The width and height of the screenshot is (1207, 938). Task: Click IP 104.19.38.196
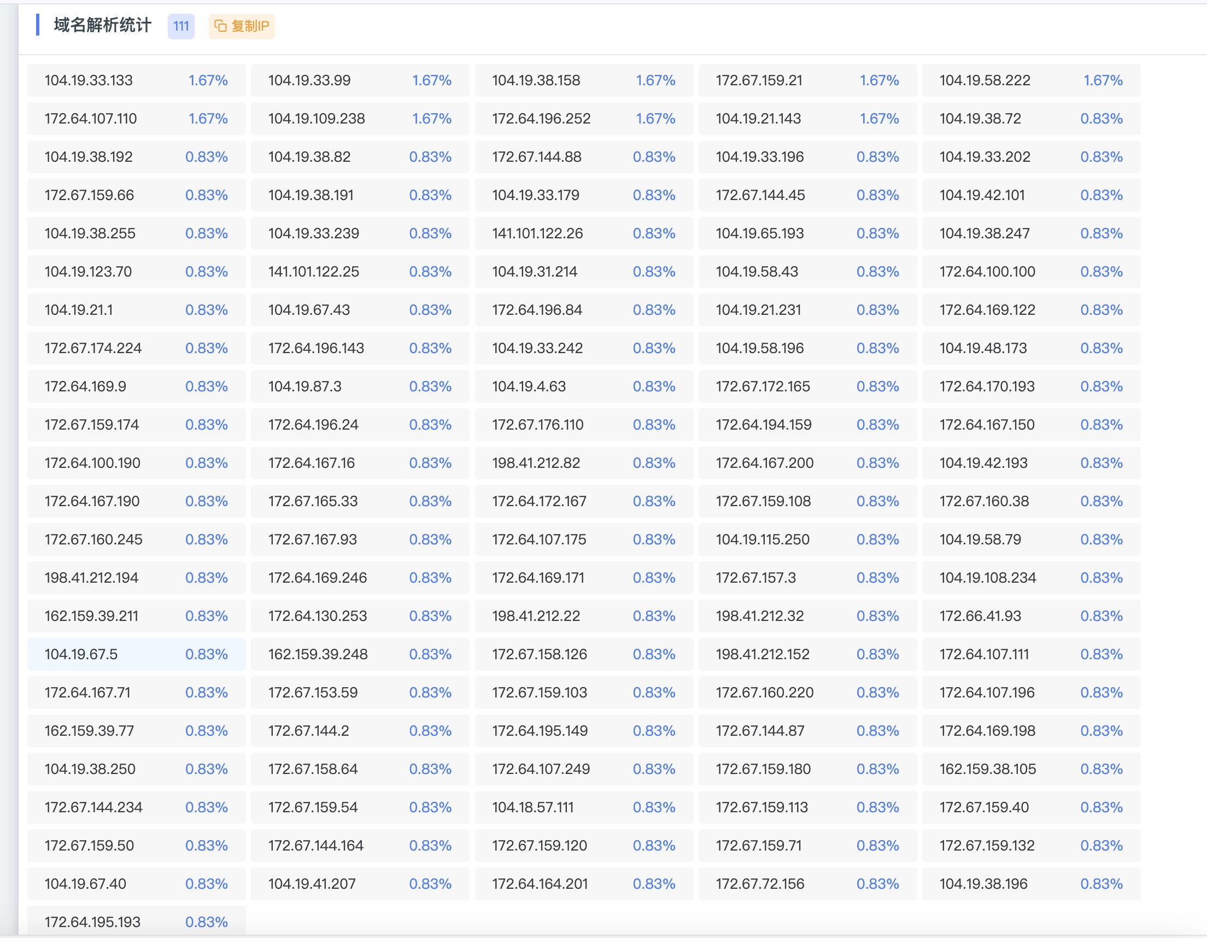(x=1032, y=884)
